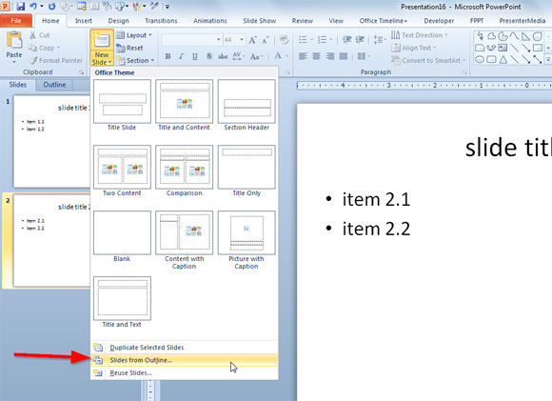Click the Save icon in quick access toolbar

point(20,6)
